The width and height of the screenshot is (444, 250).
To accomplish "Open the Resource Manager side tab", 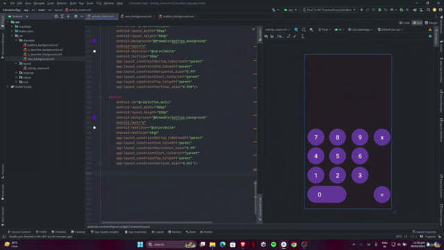I will tap(3, 45).
